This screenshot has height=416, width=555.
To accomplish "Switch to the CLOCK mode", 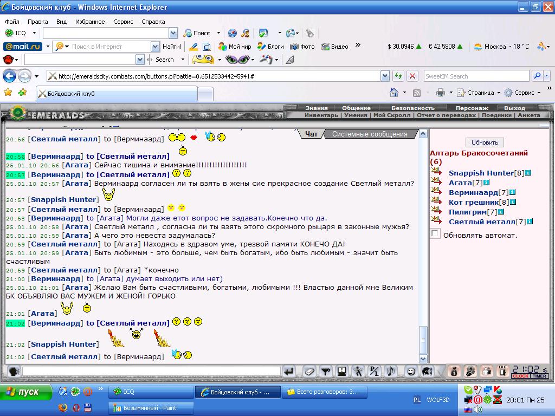I will click(x=520, y=376).
